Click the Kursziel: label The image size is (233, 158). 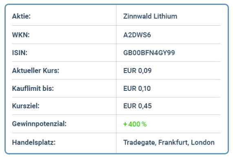tap(26, 106)
